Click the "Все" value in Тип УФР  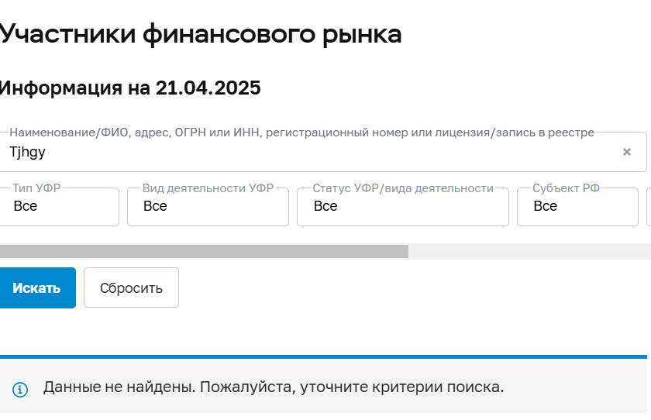26,207
